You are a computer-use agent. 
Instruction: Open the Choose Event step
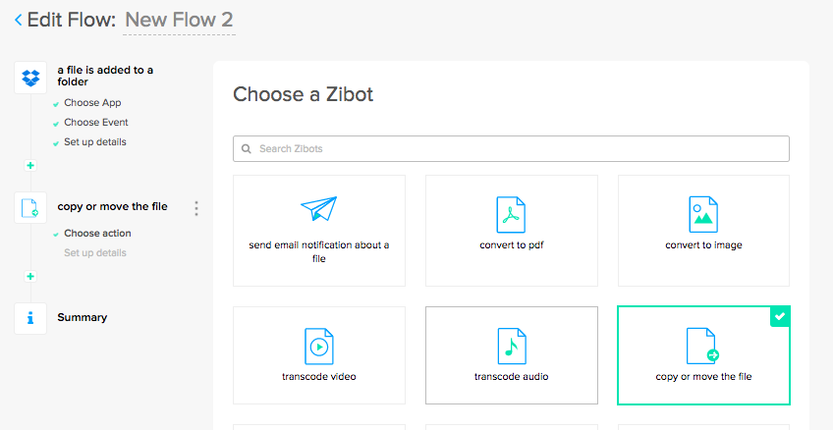coord(96,123)
